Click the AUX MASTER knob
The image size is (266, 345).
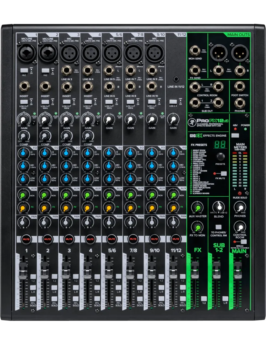pyautogui.click(x=198, y=208)
